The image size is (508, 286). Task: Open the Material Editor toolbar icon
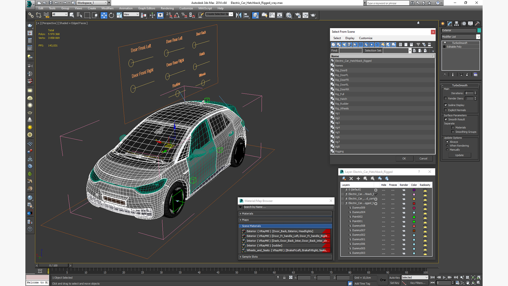[x=289, y=15]
